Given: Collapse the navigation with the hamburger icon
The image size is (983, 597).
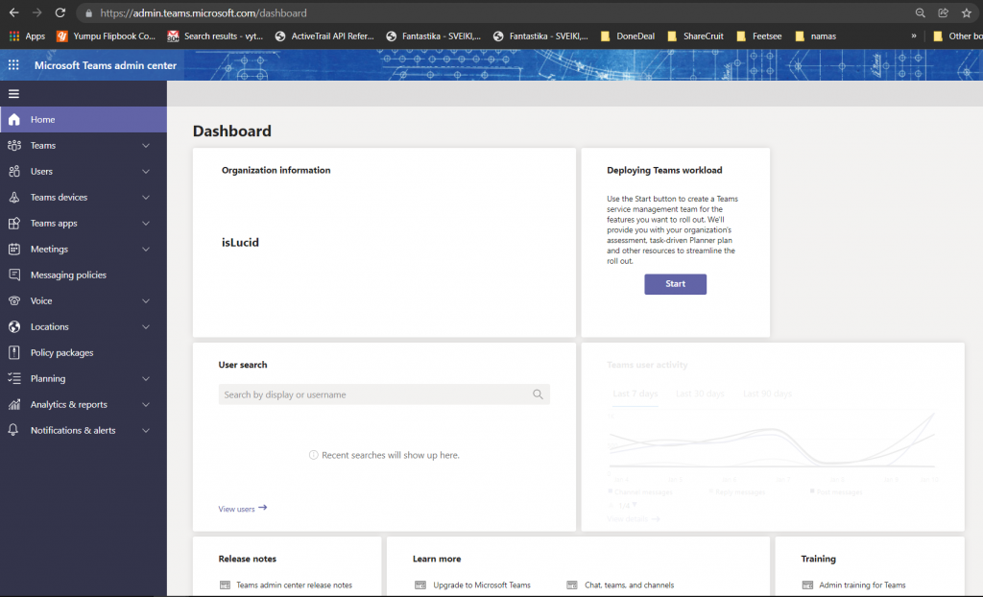Looking at the screenshot, I should 13,94.
